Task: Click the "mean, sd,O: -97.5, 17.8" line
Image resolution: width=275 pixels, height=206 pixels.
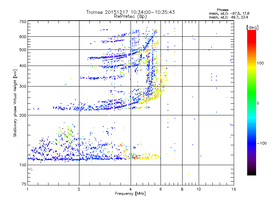Action: (x=229, y=13)
